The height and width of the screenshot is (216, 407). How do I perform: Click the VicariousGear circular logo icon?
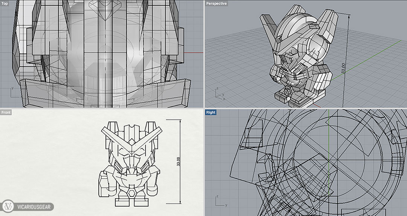pos(9,206)
